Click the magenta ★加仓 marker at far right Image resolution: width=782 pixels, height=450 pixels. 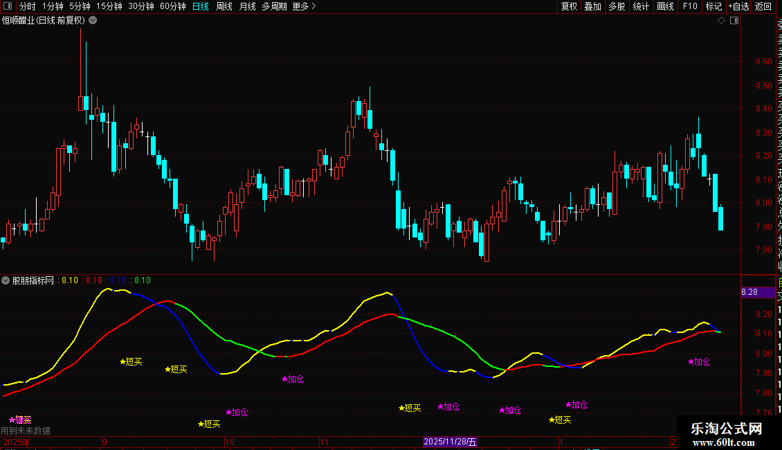699,361
